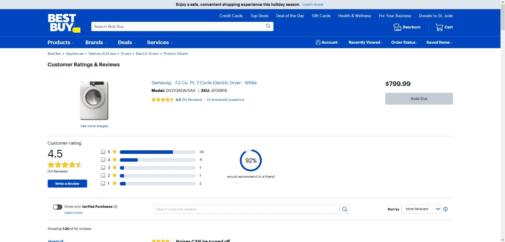Toggle Show only Verified Purchases switch

(x=58, y=207)
